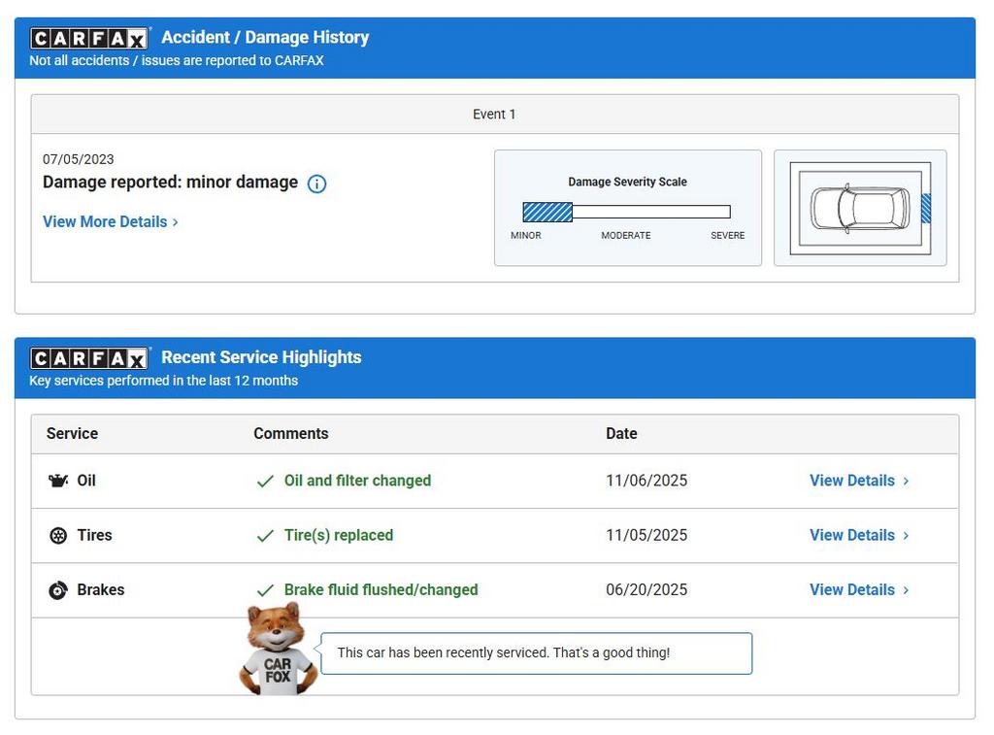Click the car damage location diagram
994x735 pixels.
click(860, 208)
